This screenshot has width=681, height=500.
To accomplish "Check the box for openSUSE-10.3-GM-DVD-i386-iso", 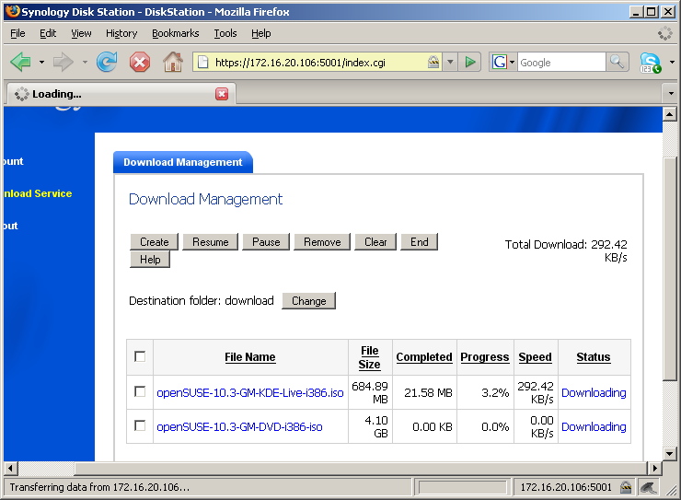I will coord(140,425).
